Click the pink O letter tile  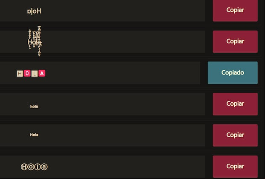click(27, 73)
